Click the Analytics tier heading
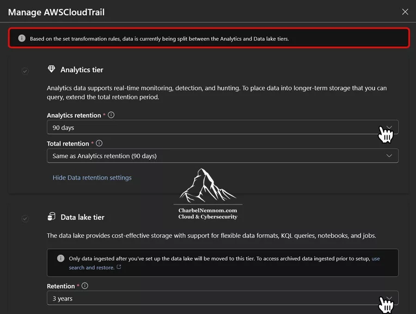The image size is (416, 314). 82,70
